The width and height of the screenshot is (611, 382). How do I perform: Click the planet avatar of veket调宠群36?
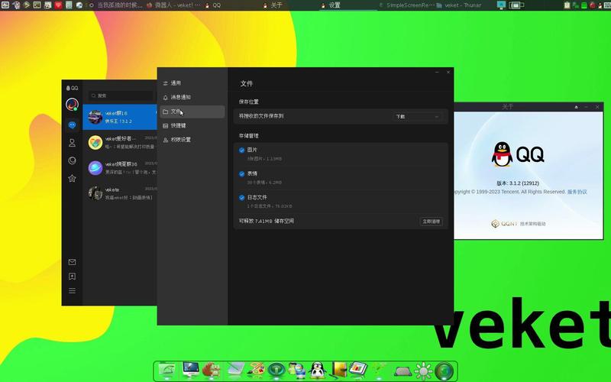point(95,168)
